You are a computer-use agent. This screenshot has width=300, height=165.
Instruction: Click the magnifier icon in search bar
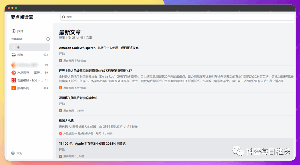point(64,17)
